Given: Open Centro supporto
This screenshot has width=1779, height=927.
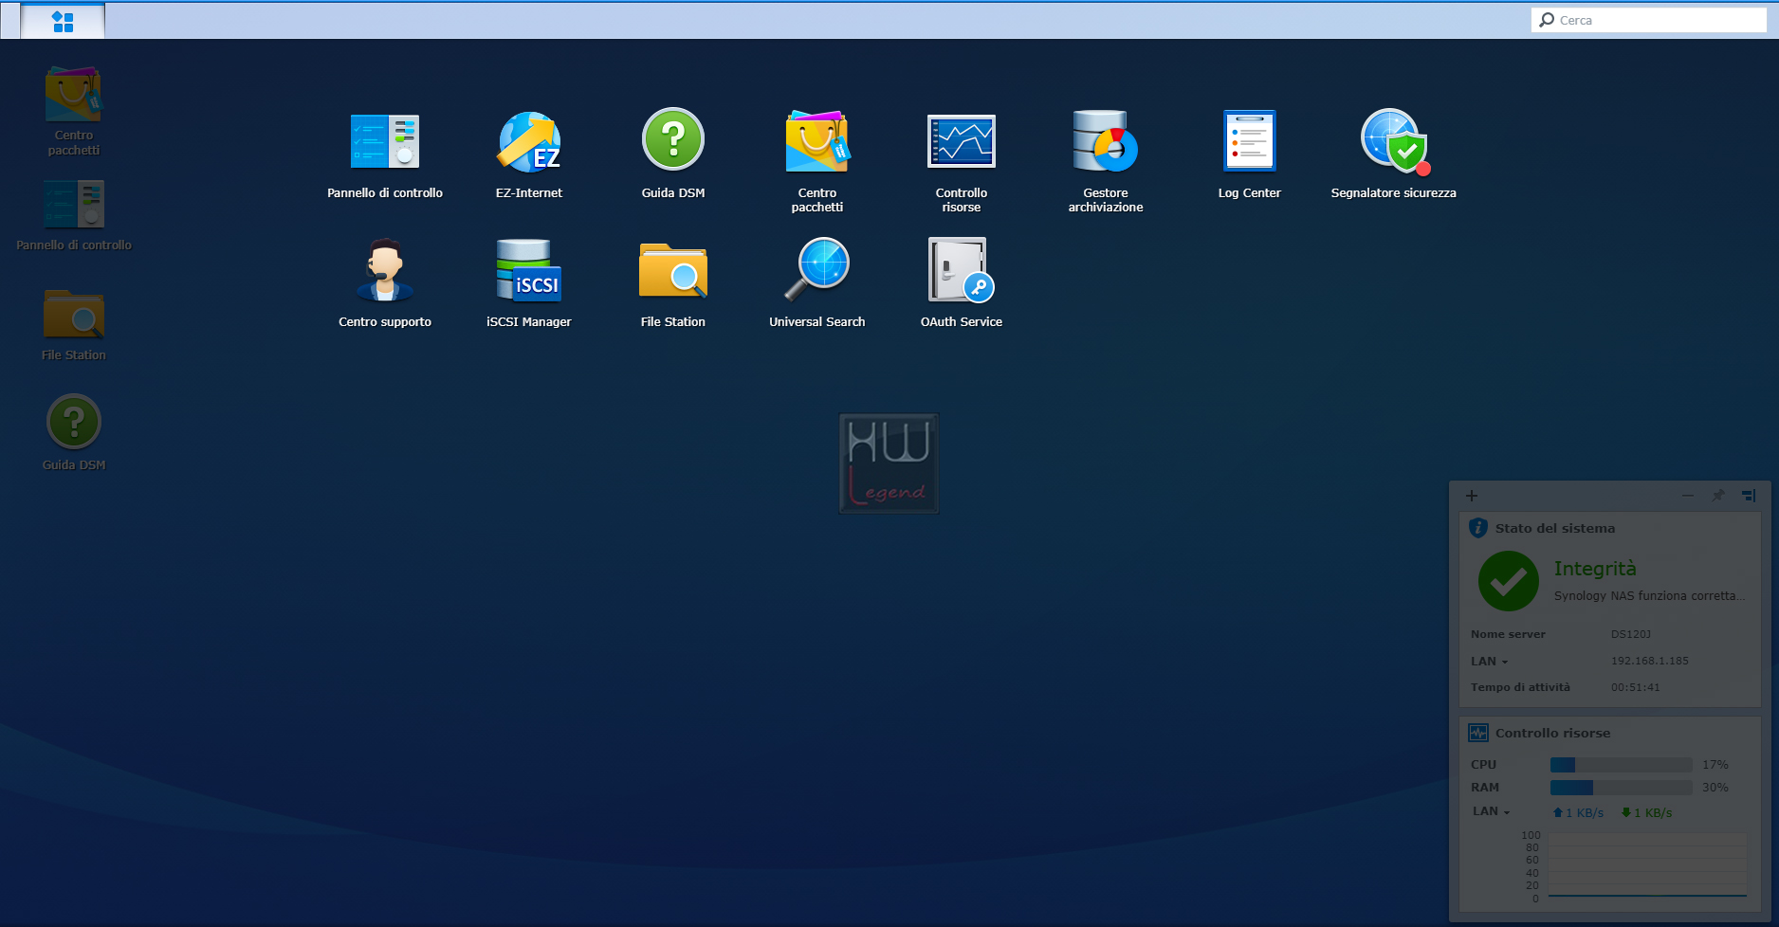Looking at the screenshot, I should coord(385,282).
